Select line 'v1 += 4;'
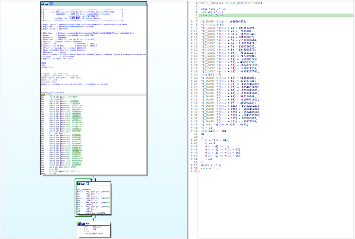This screenshot has width=355, height=239. tap(210, 143)
